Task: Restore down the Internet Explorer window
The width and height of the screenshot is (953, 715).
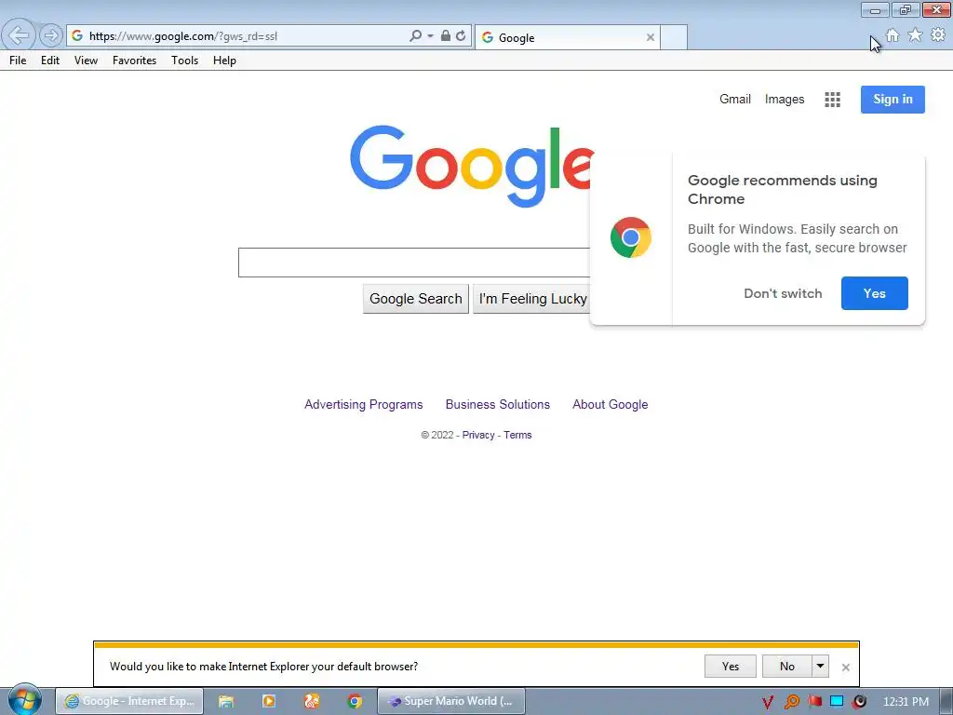Action: 905,9
